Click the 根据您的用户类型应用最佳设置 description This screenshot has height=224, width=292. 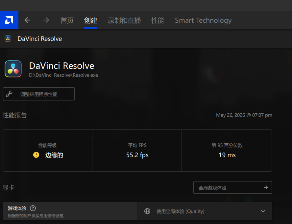click(36, 216)
